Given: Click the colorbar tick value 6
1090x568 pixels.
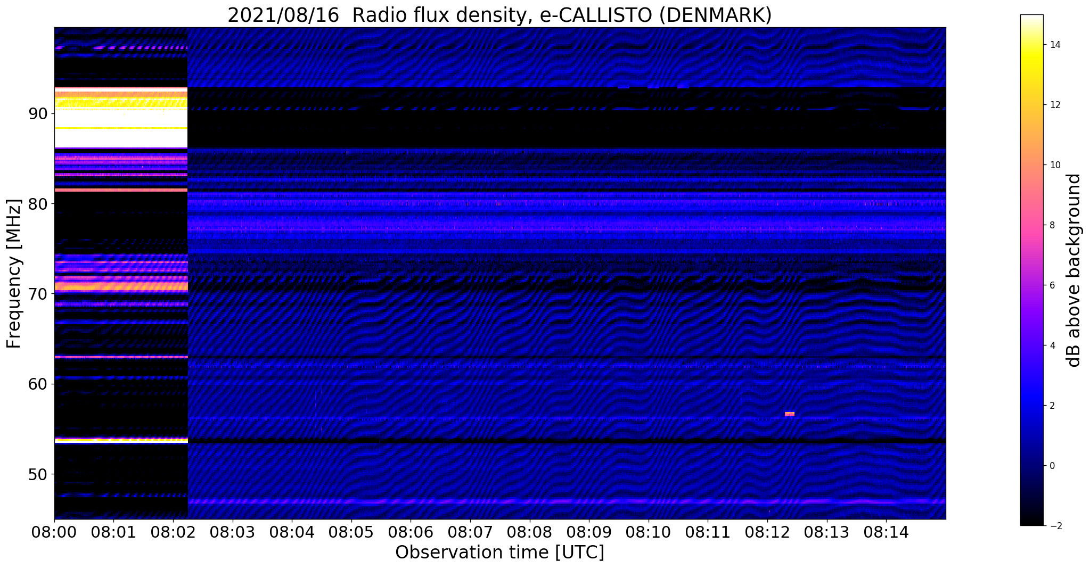Looking at the screenshot, I should (x=1052, y=285).
